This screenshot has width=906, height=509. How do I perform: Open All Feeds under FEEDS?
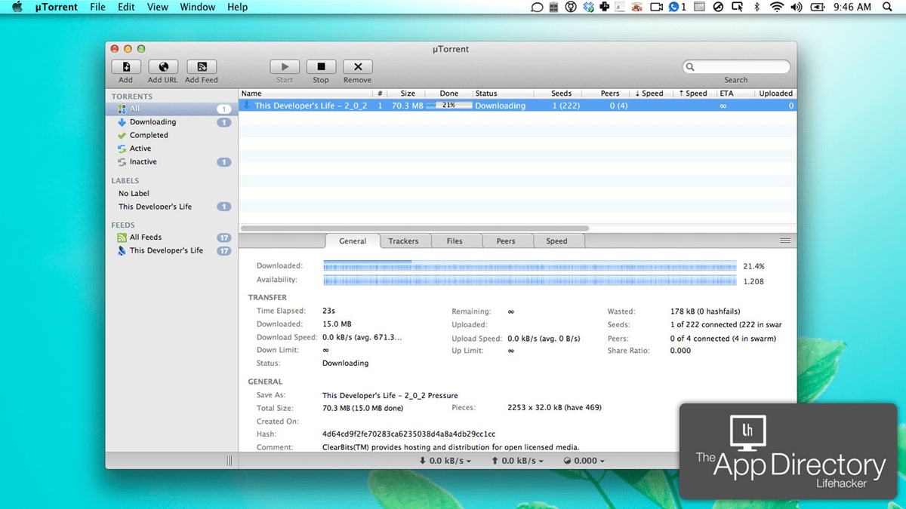click(x=144, y=237)
